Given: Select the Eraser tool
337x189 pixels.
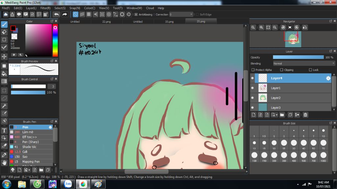Looking at the screenshot, I should pyautogui.click(x=4, y=32).
